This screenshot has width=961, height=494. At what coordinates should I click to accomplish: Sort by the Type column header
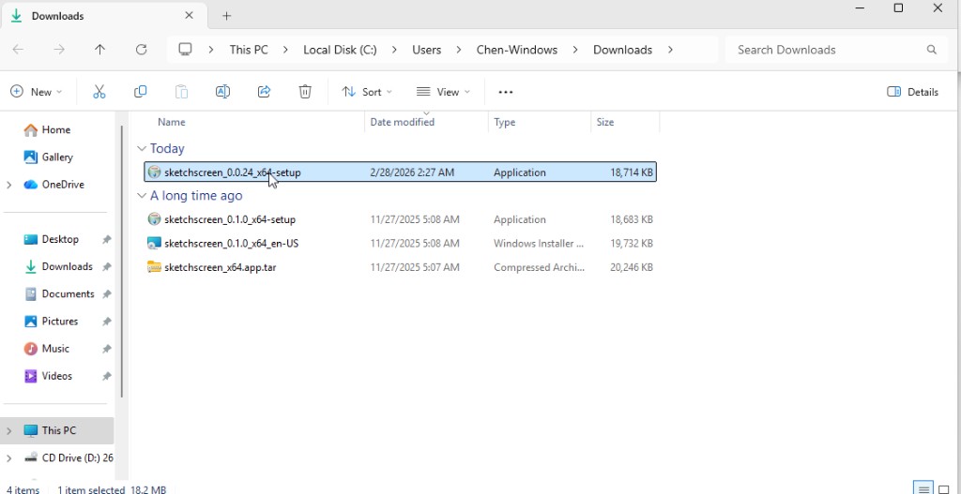tap(504, 122)
